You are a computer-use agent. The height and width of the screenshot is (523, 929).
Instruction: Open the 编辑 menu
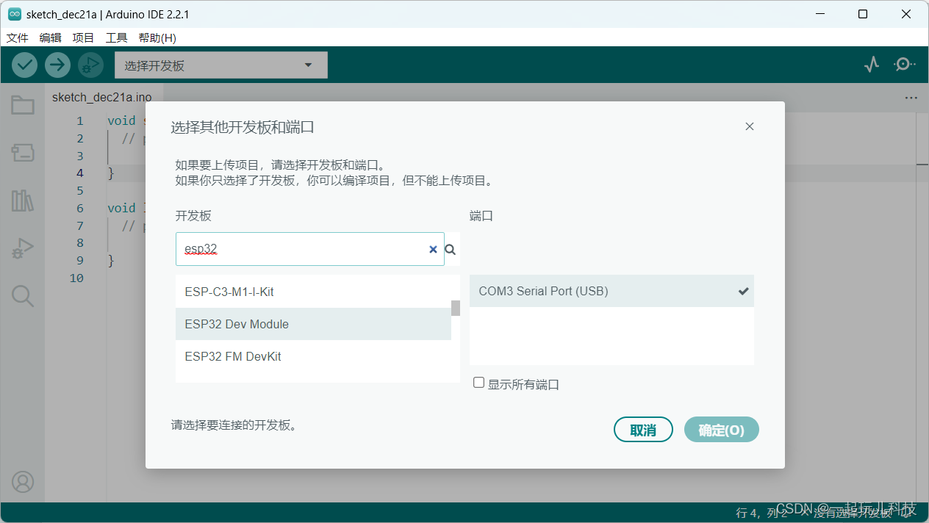coord(51,37)
